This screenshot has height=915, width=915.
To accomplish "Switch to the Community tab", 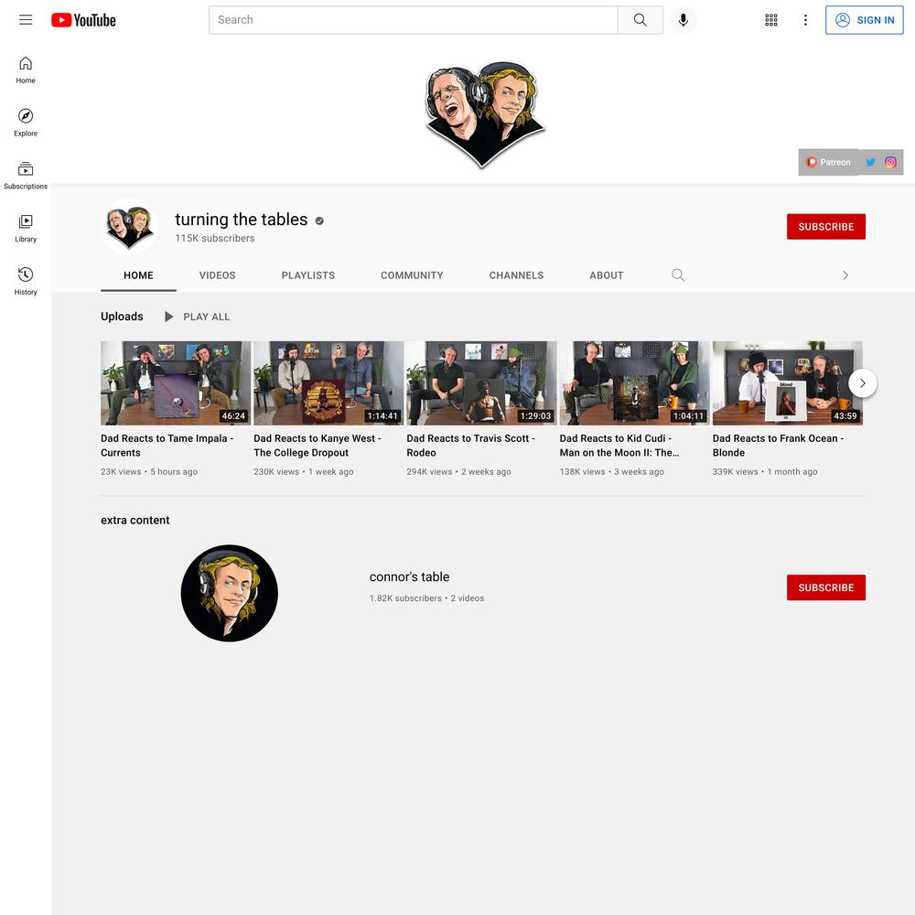I will coord(412,275).
